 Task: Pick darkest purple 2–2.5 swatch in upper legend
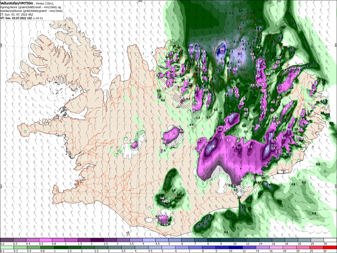[97, 240]
